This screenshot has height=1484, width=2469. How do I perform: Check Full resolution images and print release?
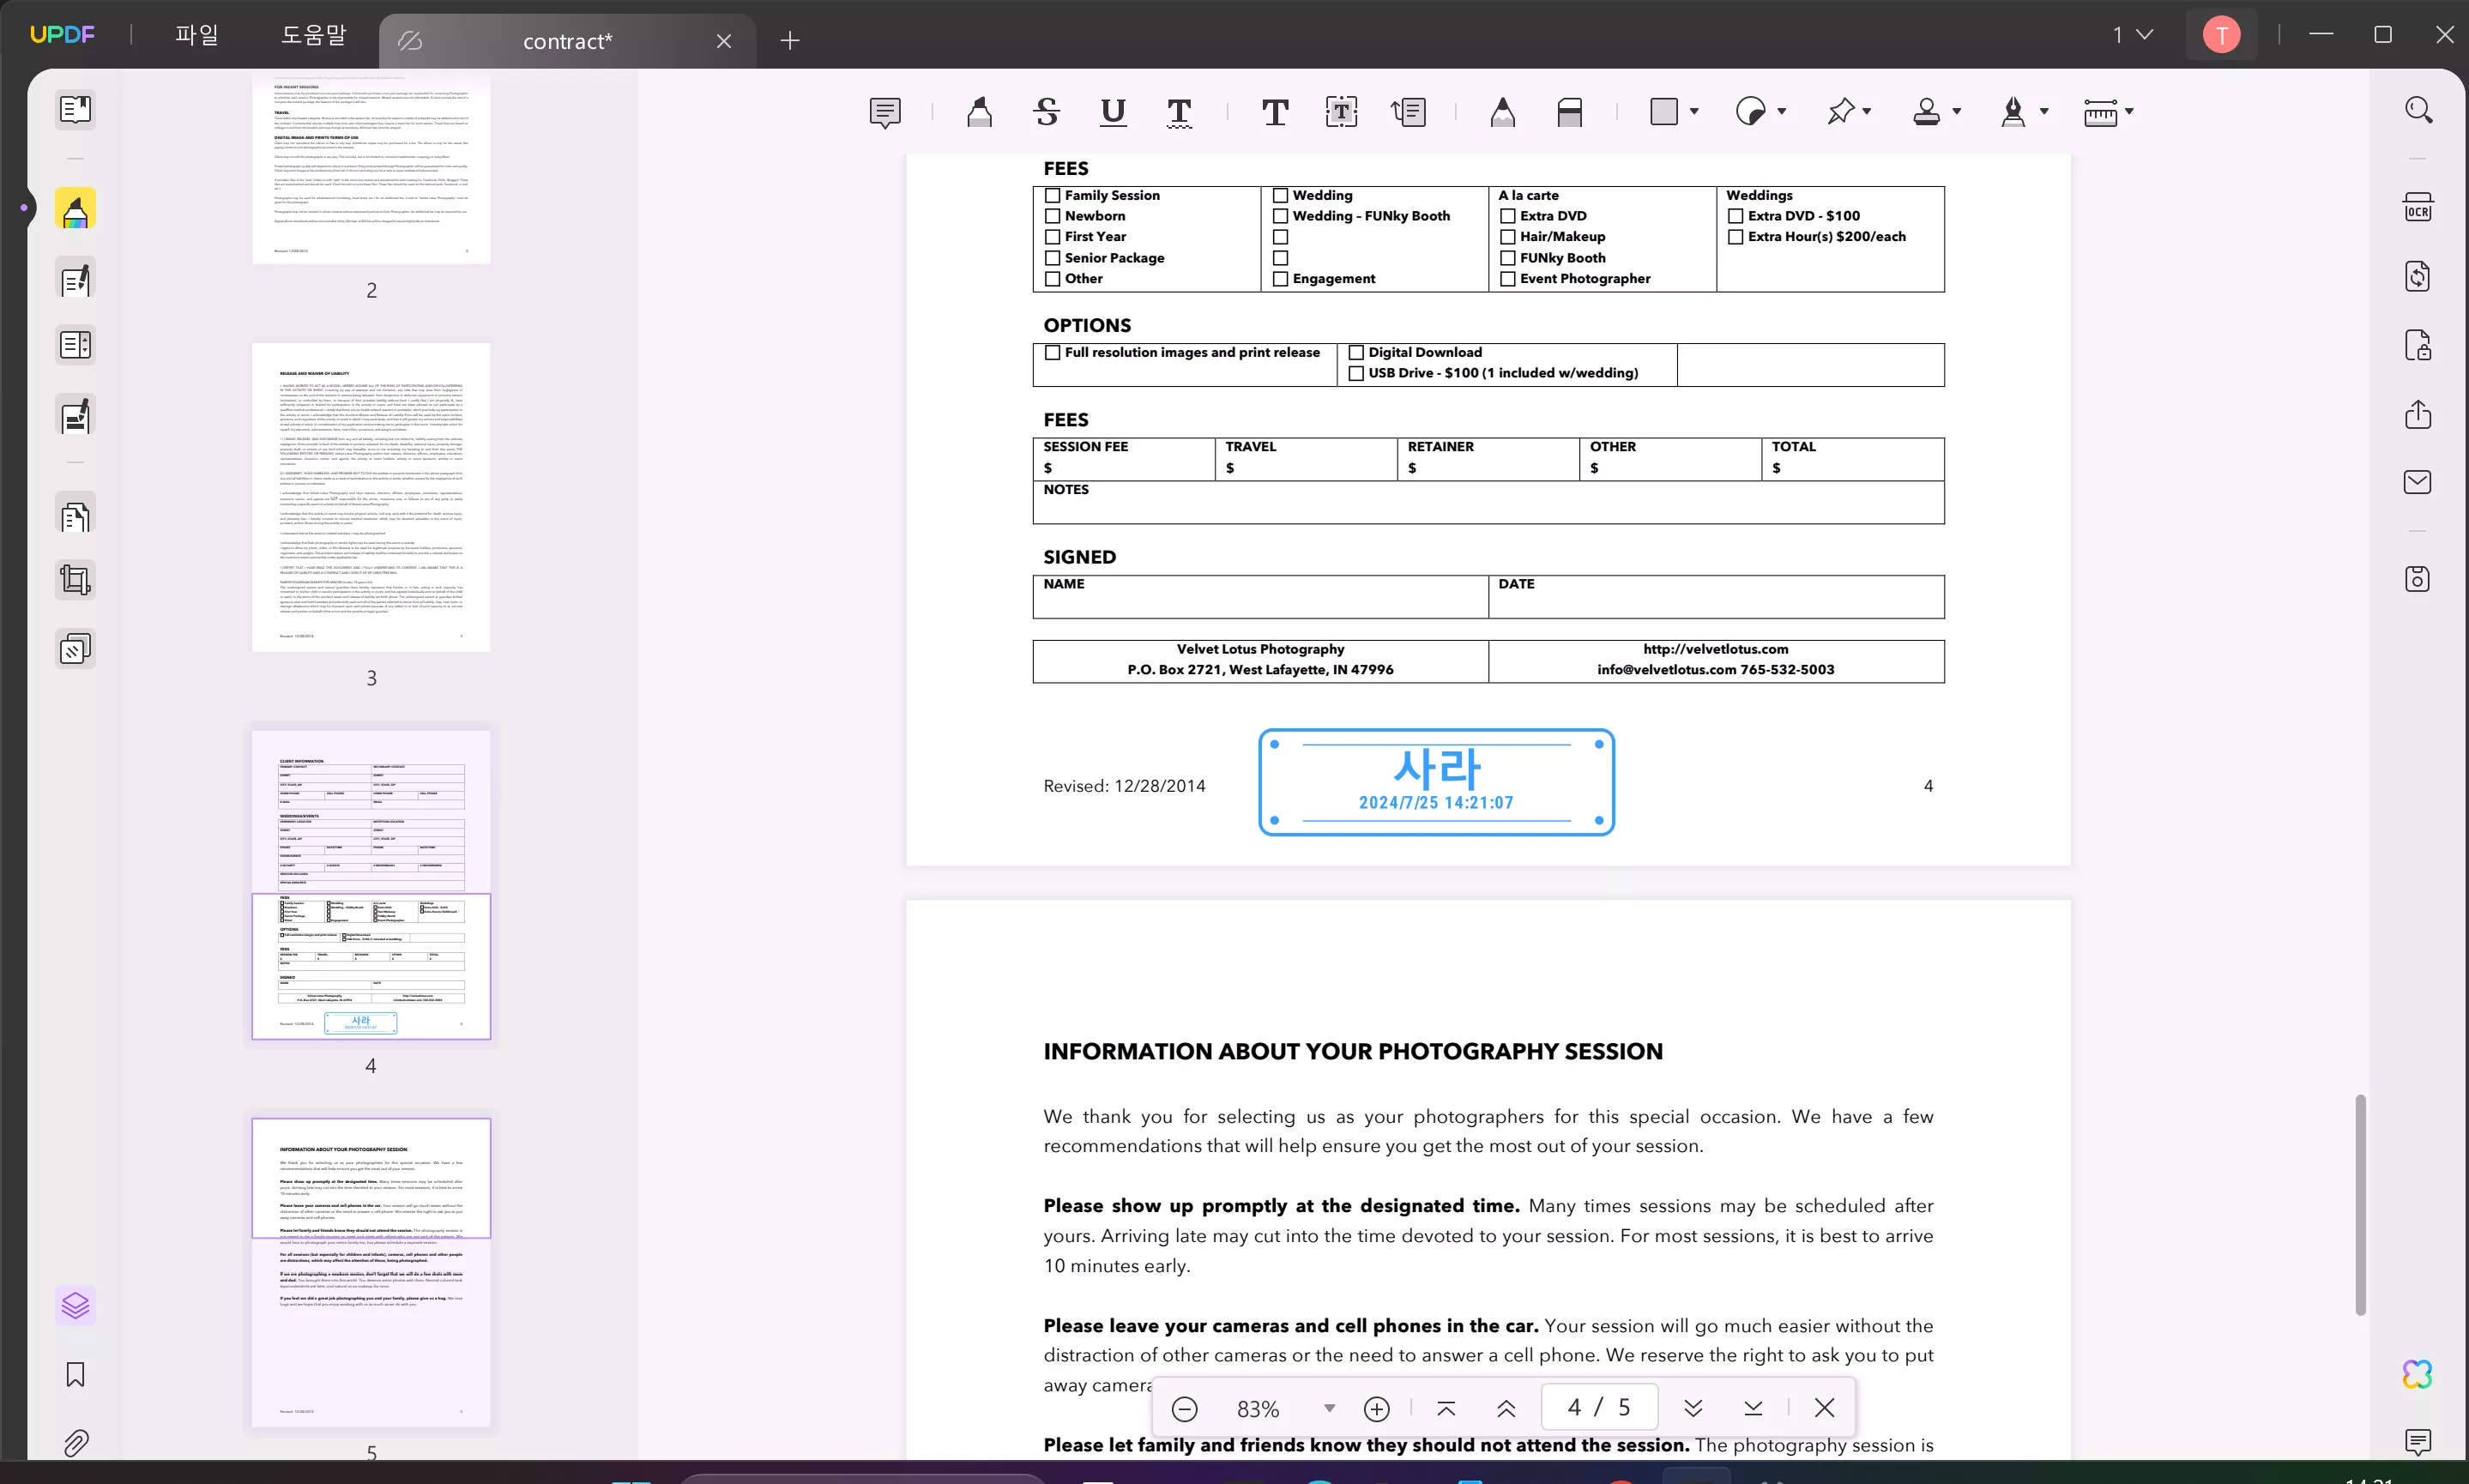tap(1052, 352)
